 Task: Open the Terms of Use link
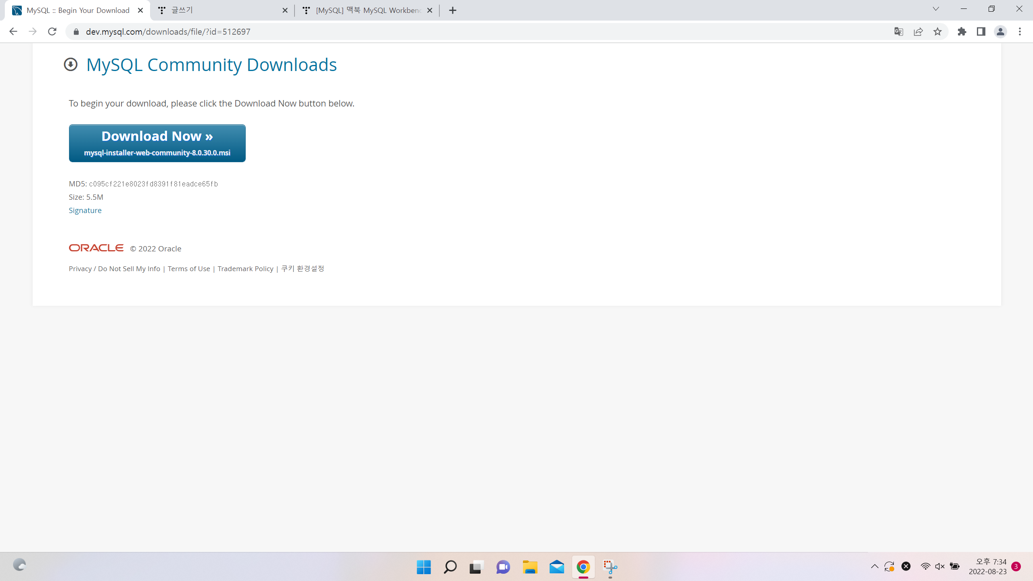(189, 269)
